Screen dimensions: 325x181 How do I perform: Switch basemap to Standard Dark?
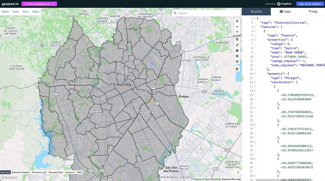(56, 172)
